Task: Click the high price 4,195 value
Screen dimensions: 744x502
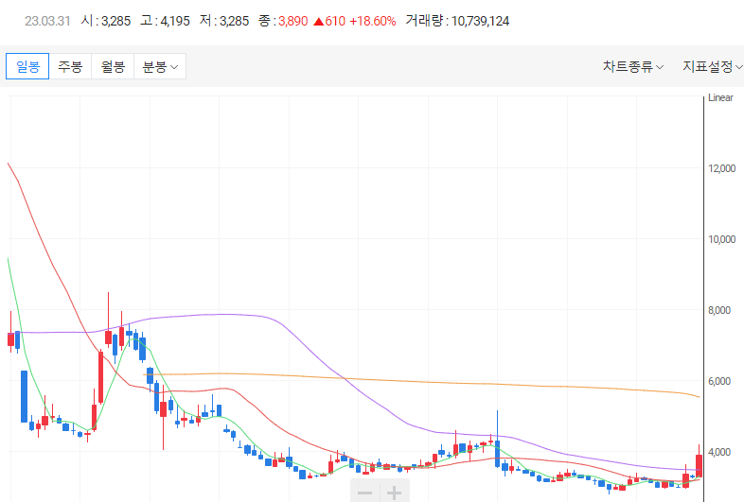Action: (x=175, y=22)
